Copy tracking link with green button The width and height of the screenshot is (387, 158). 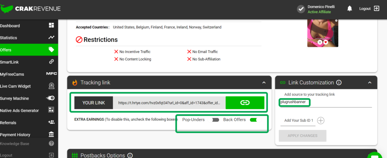(245, 103)
